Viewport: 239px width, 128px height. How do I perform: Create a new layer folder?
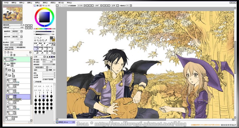tap(11, 52)
